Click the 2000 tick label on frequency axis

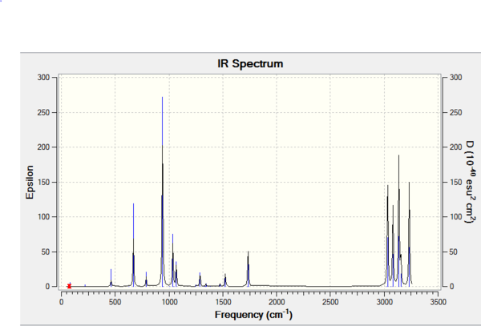pos(277,303)
